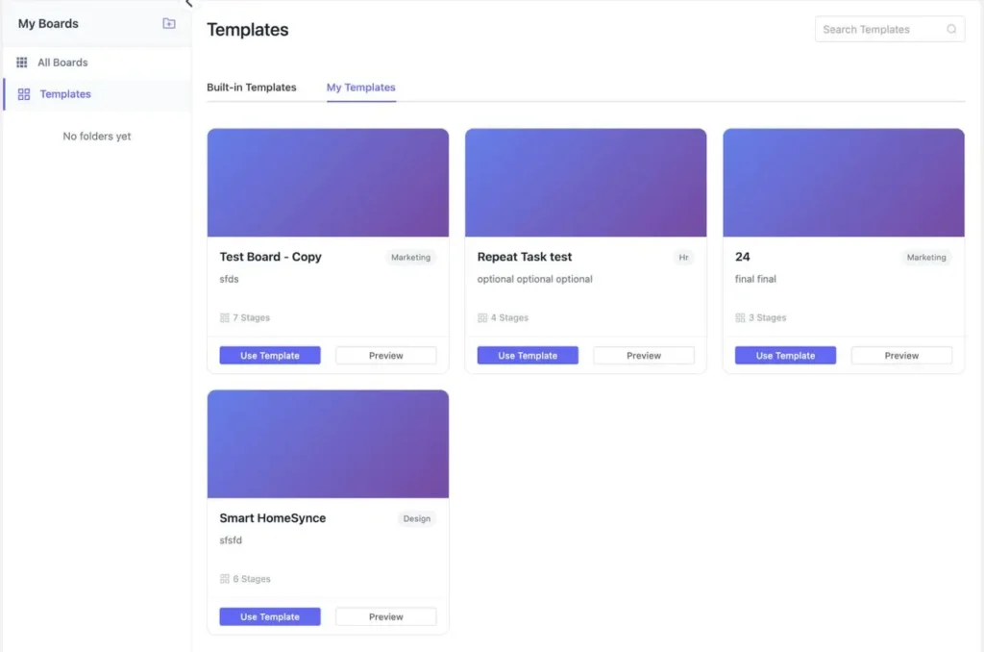Screen dimensions: 984x652
Task: Preview the 24 template
Action: click(901, 355)
